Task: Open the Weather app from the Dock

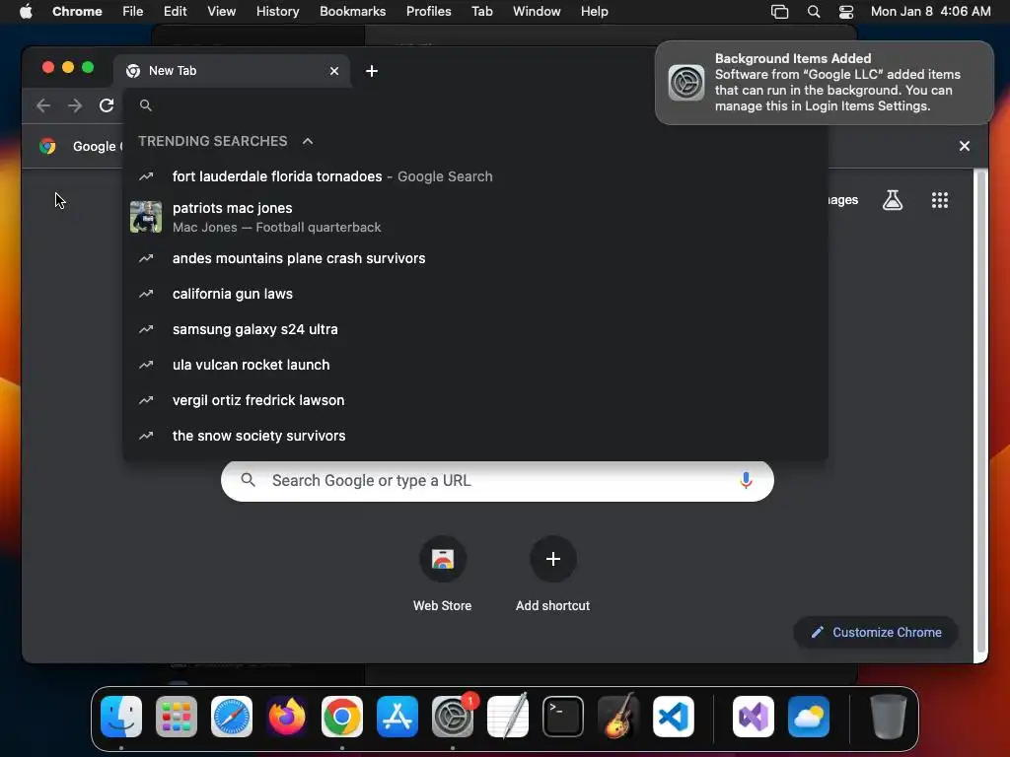Action: [809, 717]
